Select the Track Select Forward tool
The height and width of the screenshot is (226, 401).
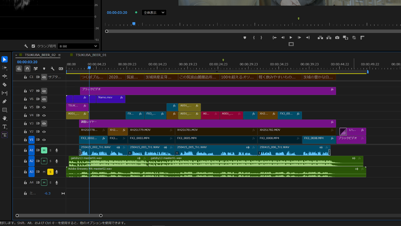pyautogui.click(x=5, y=68)
